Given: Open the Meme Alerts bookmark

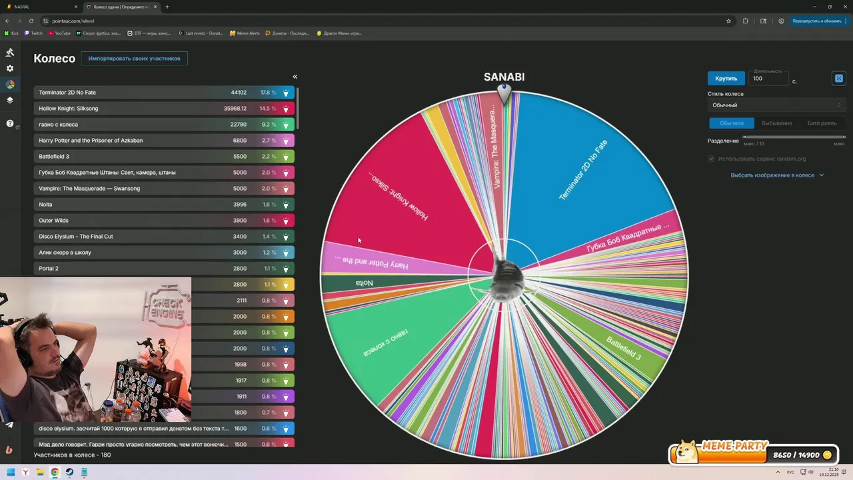Looking at the screenshot, I should click(x=245, y=33).
